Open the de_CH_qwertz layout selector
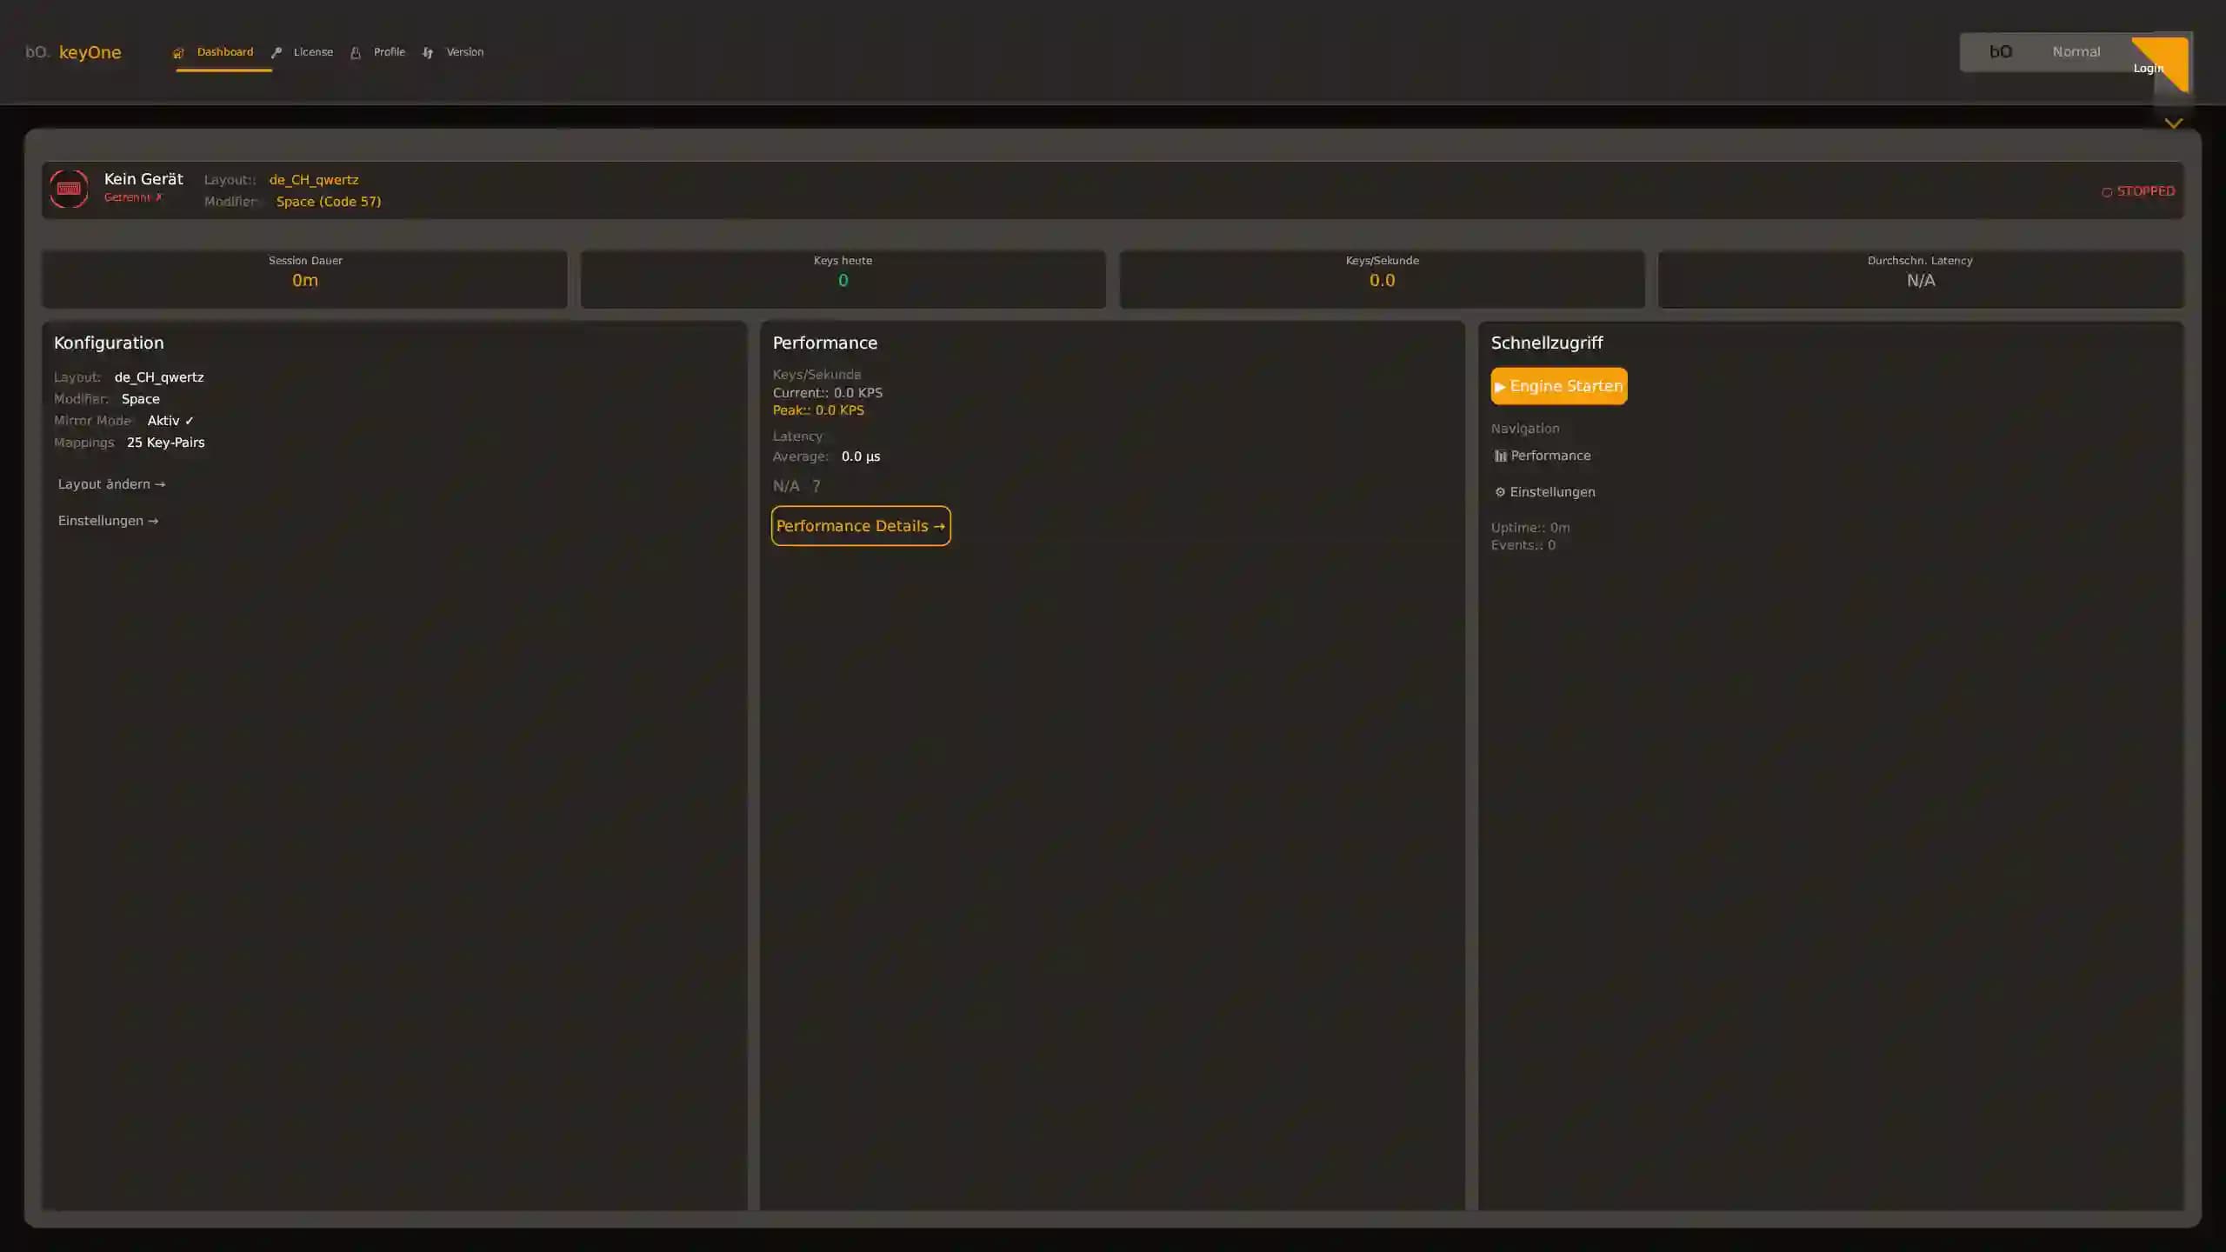 click(x=313, y=180)
